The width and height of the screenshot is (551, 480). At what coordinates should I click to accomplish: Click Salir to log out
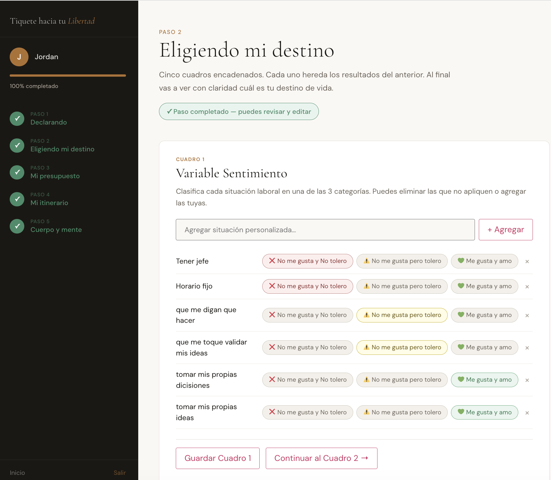[119, 473]
